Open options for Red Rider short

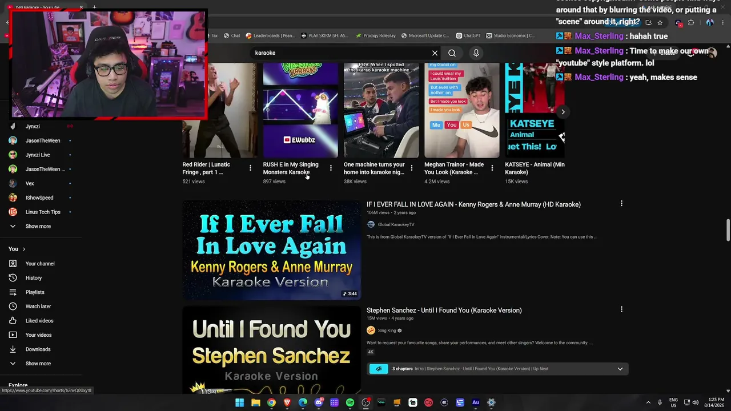(250, 168)
